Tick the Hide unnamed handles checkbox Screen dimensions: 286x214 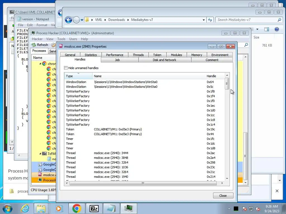point(66,68)
